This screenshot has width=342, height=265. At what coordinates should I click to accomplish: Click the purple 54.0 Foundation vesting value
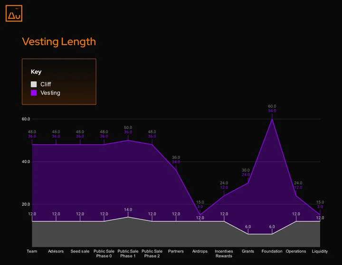point(272,111)
